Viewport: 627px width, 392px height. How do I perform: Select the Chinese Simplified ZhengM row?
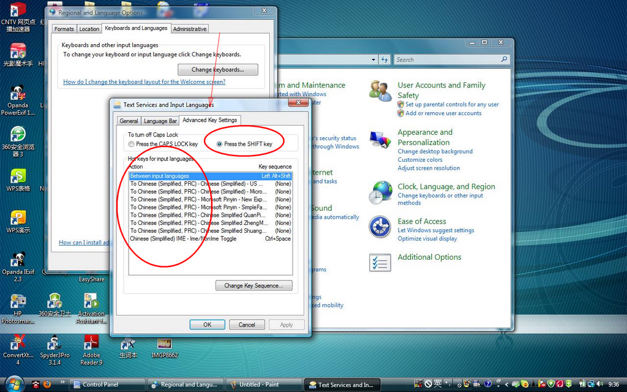pyautogui.click(x=211, y=223)
